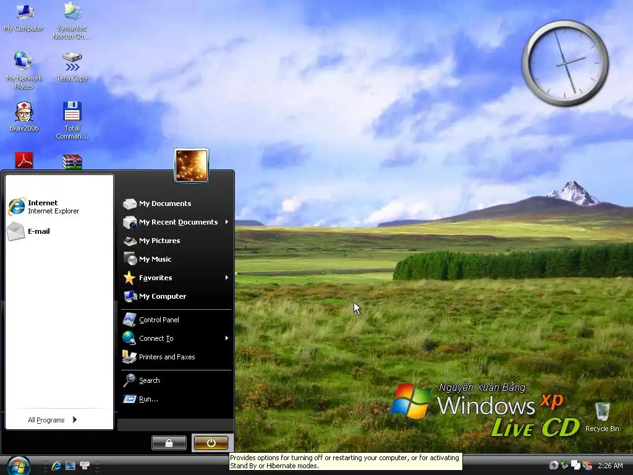Open Symantec Norton Ghost desktop shortcut
Screen dimensions: 633x475
(72, 21)
